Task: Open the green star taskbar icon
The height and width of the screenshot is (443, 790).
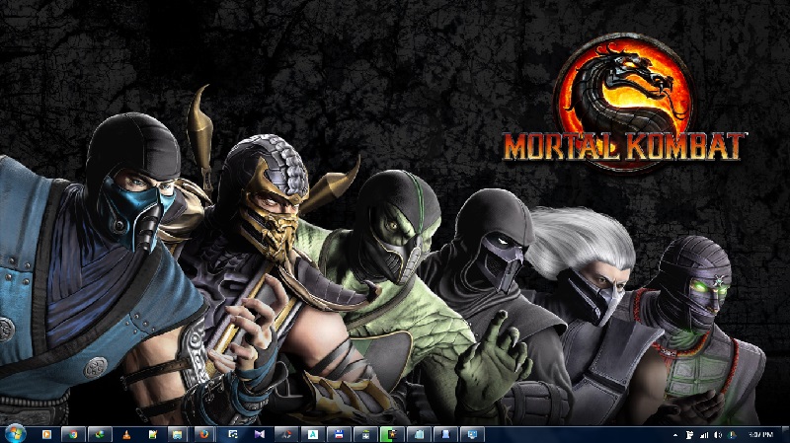Action: pos(392,434)
